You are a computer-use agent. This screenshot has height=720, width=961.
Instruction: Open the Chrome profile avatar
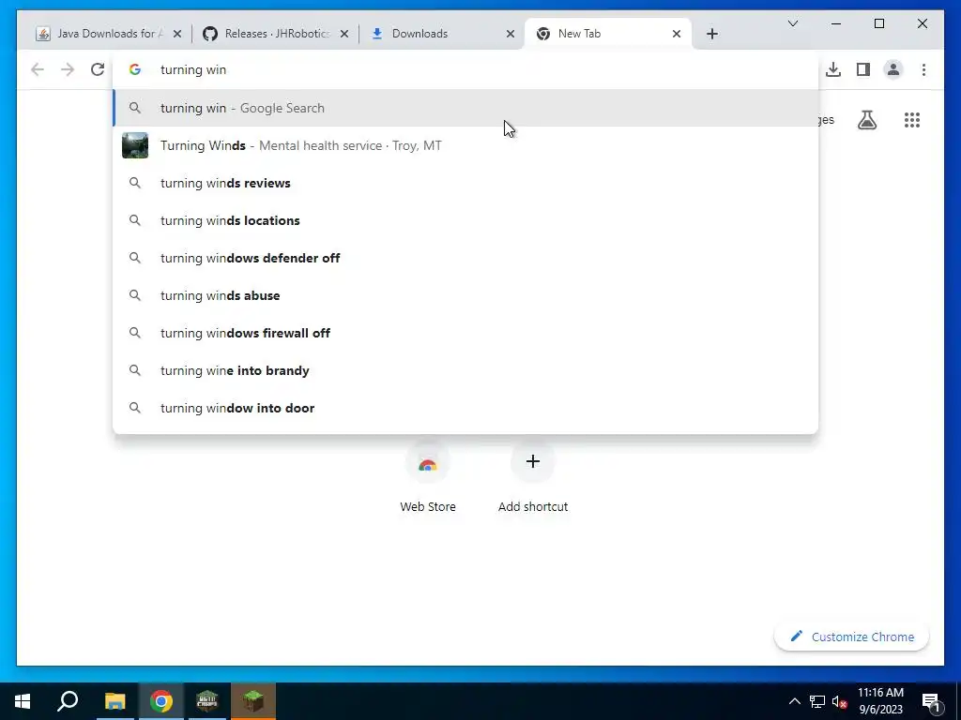pos(893,69)
